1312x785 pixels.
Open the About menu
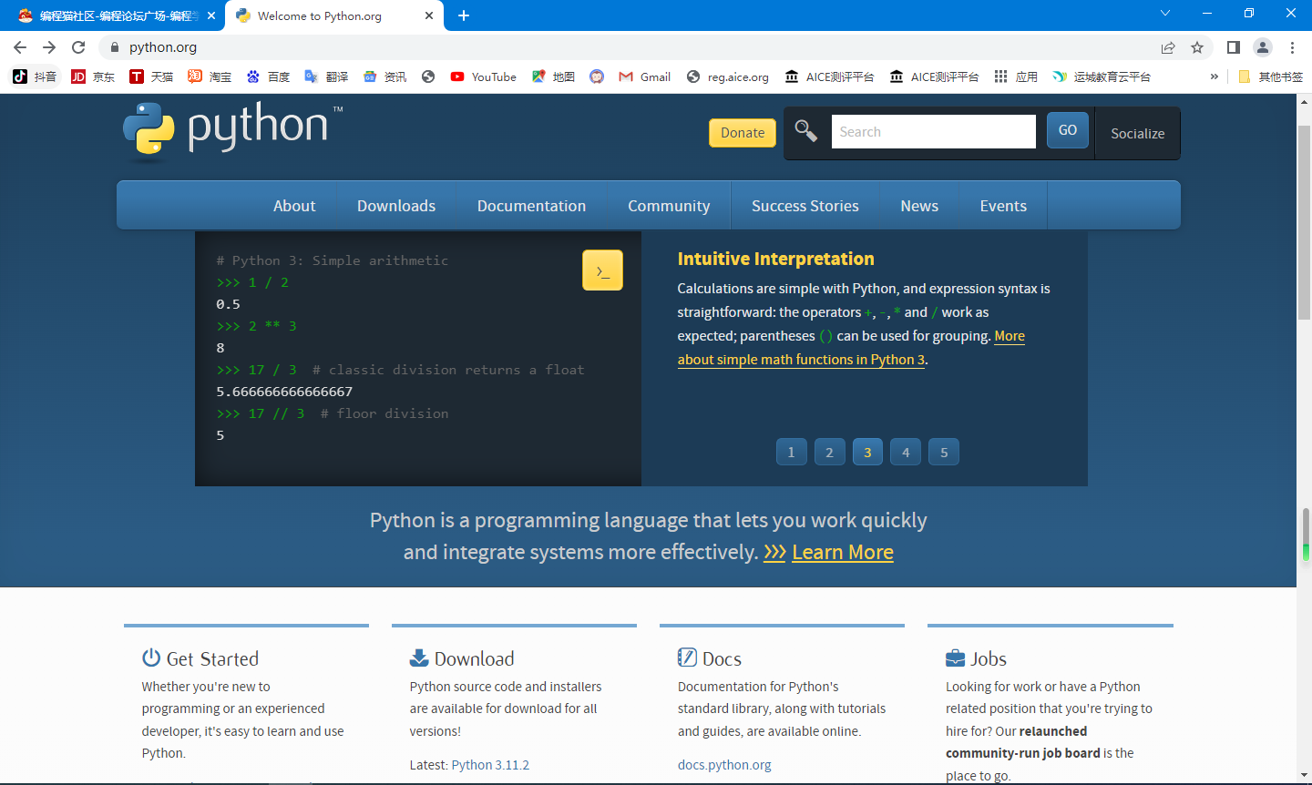[x=294, y=206]
